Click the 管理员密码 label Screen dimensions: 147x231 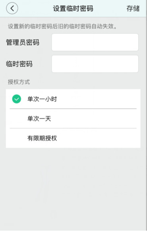(x=23, y=43)
